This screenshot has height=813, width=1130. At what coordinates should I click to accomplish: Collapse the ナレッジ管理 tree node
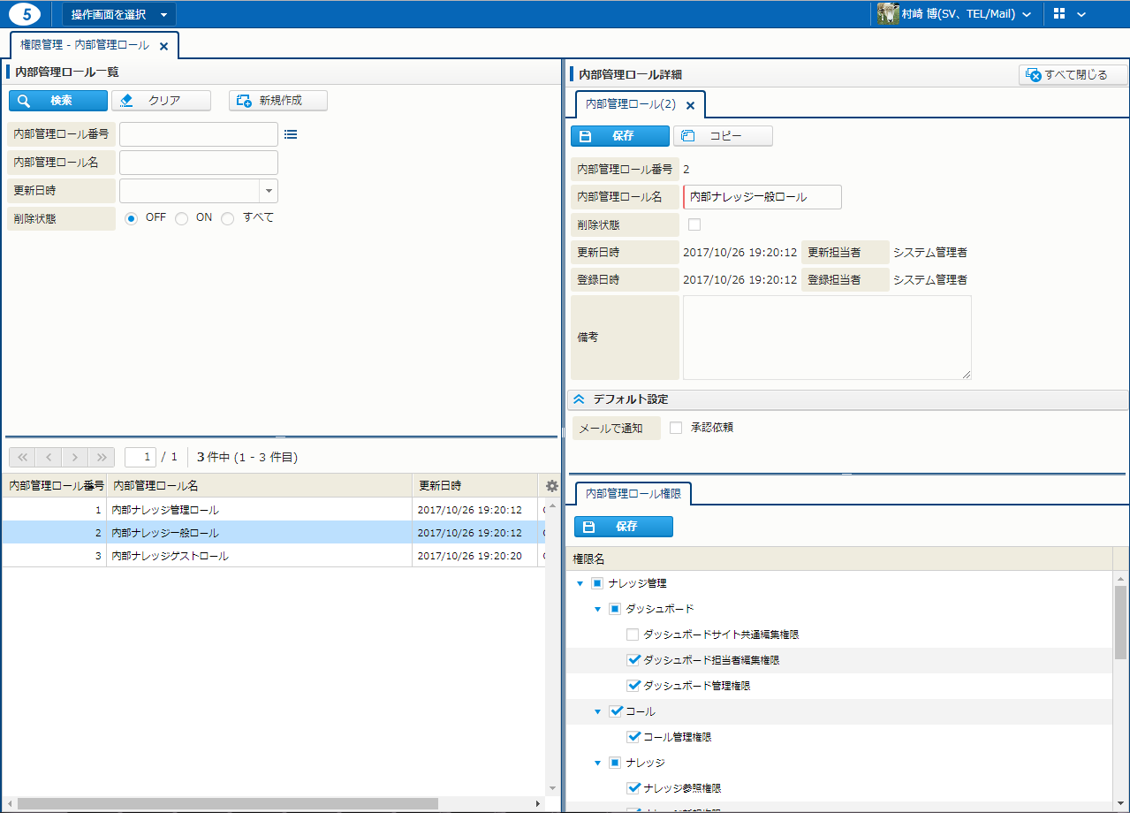[580, 583]
